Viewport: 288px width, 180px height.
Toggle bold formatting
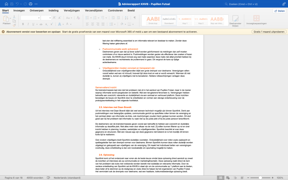point(23,24)
